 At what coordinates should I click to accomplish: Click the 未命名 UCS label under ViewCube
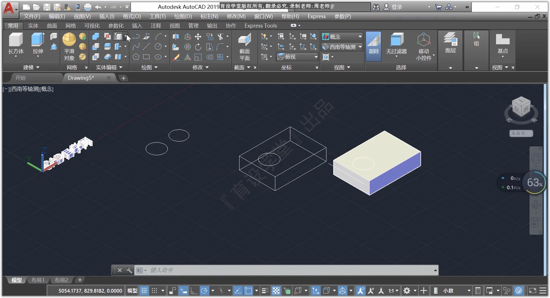pos(521,133)
